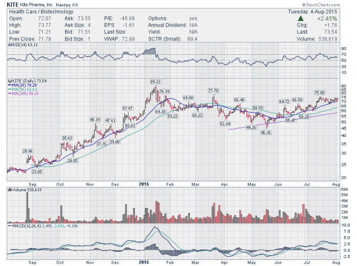Click the Ask 73.55 value

[84, 19]
